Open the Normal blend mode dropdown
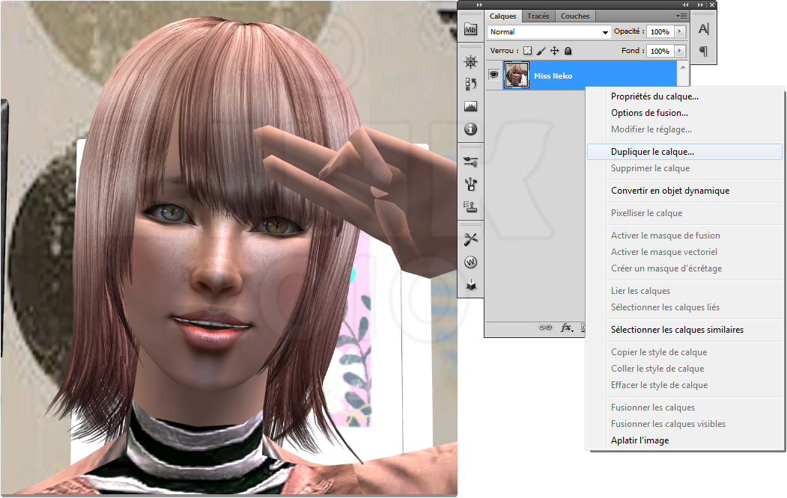787x498 pixels. [x=550, y=32]
